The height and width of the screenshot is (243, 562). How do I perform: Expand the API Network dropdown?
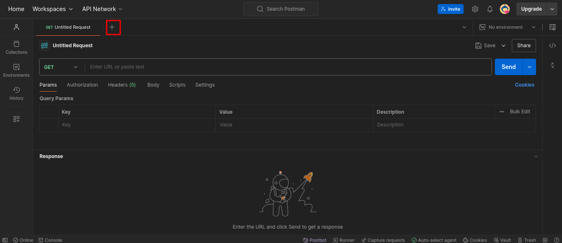coord(102,9)
